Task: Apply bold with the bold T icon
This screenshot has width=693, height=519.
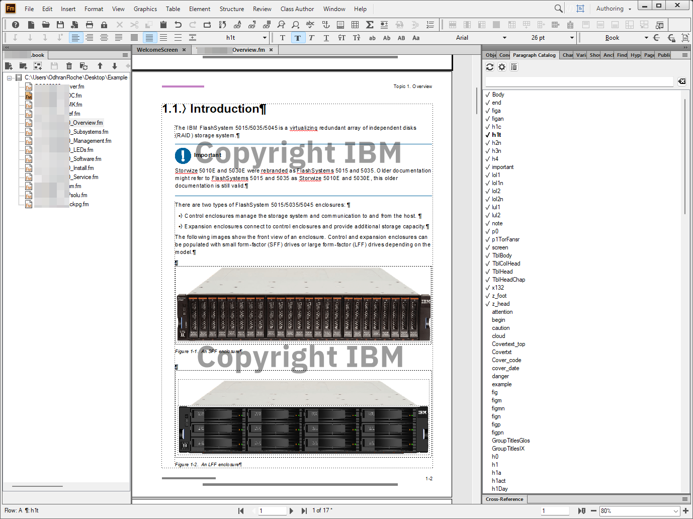Action: [x=298, y=38]
